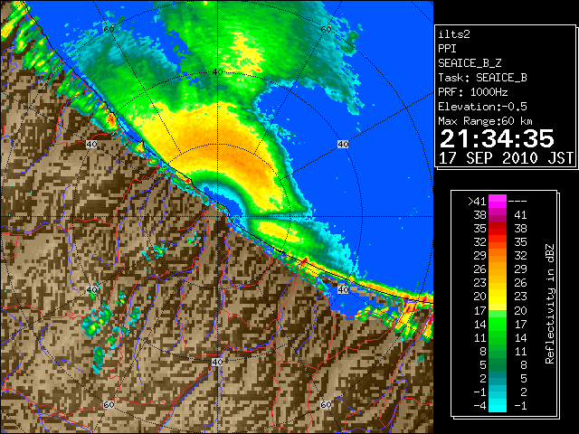Click the 40 range label due south of center
579x434 pixels.
pos(217,362)
